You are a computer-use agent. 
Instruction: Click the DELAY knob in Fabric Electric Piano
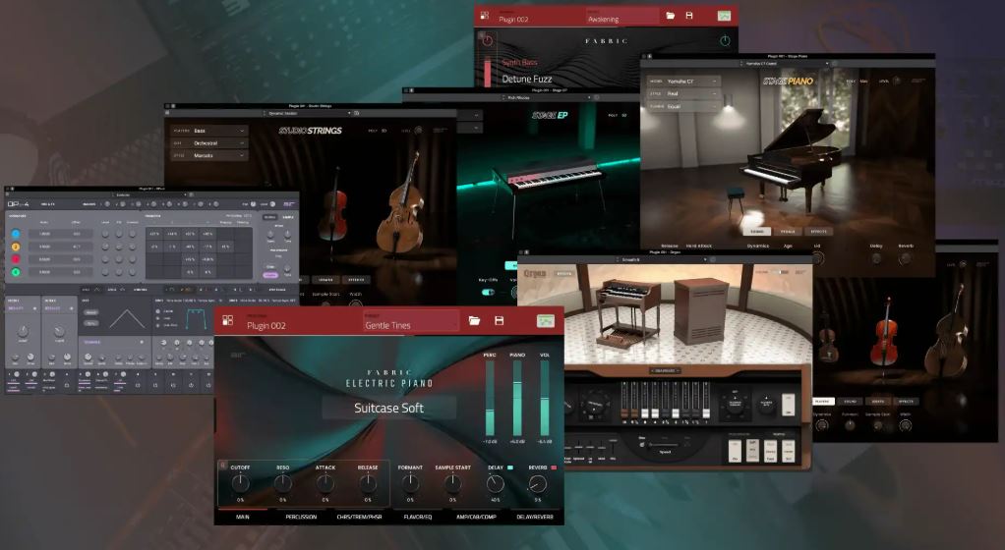pos(496,483)
